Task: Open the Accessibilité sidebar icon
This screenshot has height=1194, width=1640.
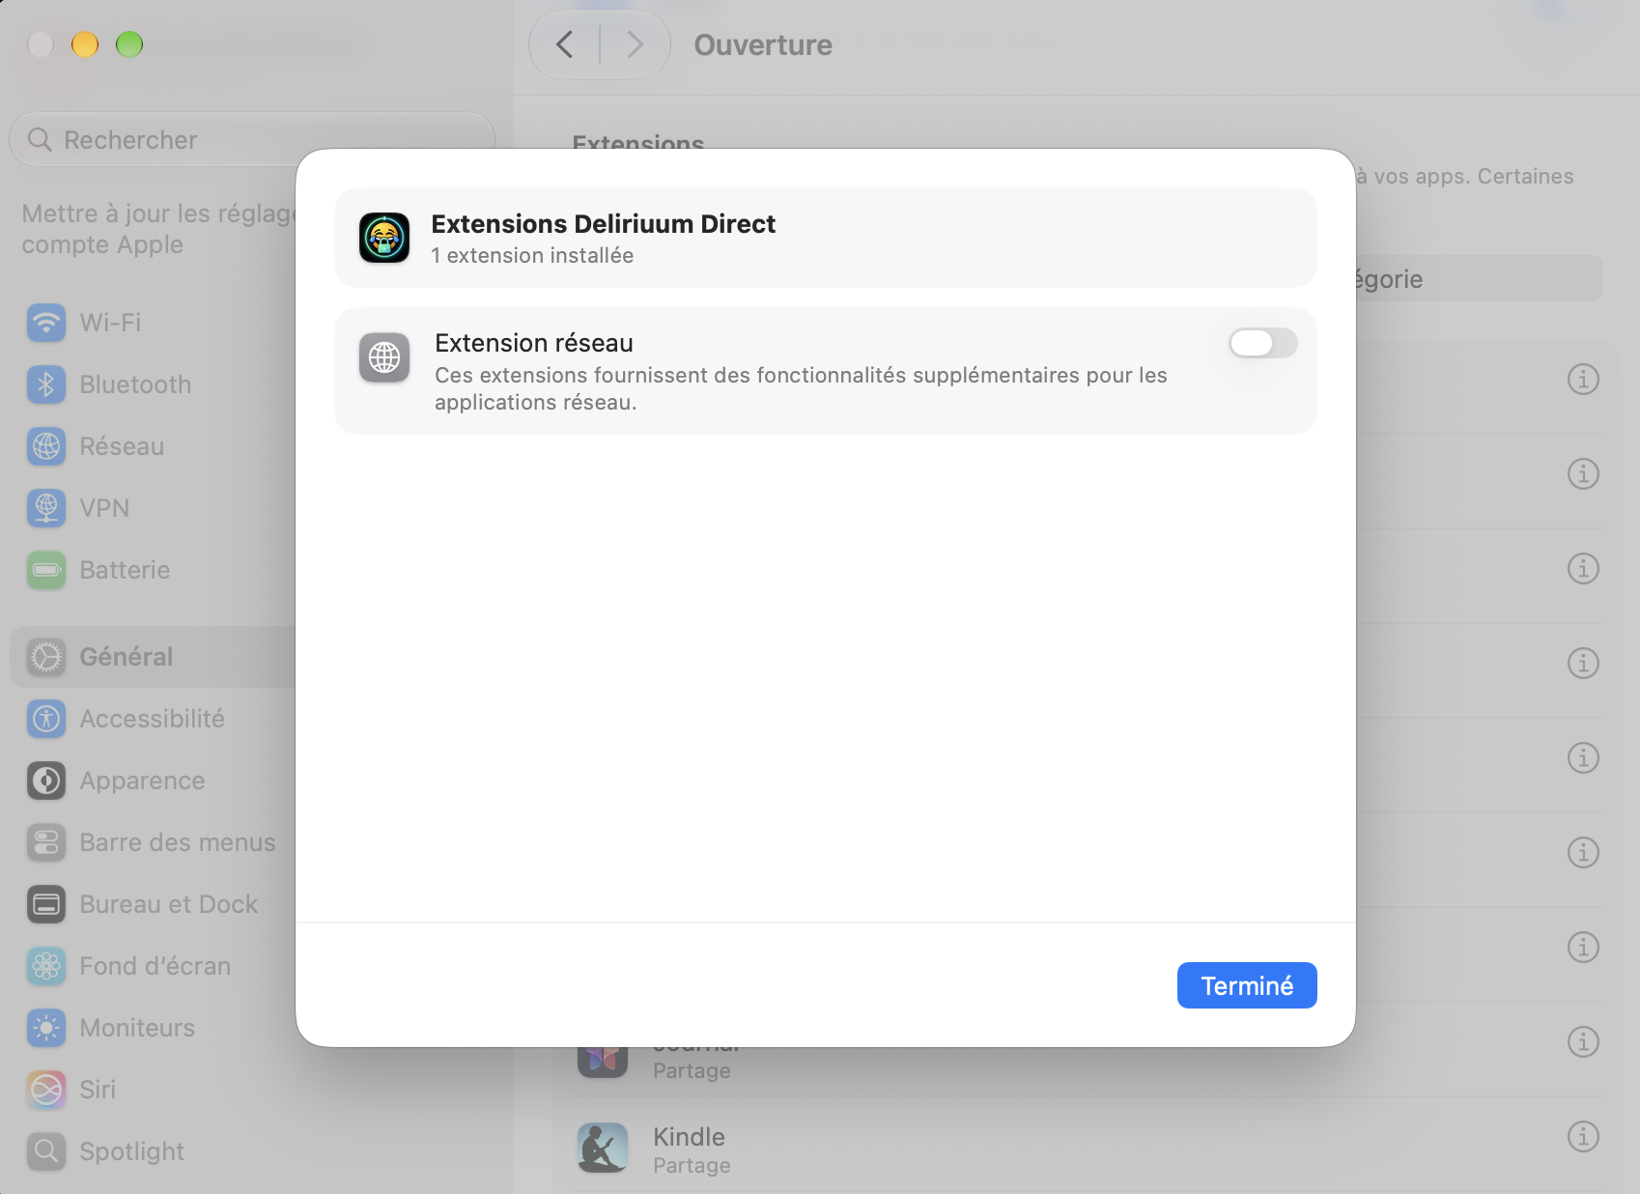Action: click(46, 719)
